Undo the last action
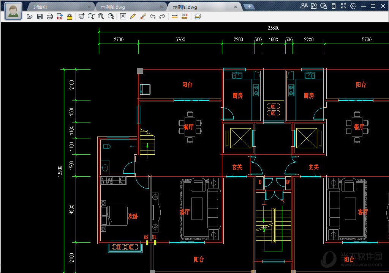The height and width of the screenshot is (273, 389). (x=153, y=16)
